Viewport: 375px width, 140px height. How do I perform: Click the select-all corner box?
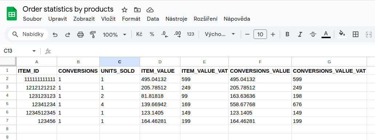pos(8,62)
